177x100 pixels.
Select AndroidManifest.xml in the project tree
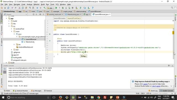26,47
